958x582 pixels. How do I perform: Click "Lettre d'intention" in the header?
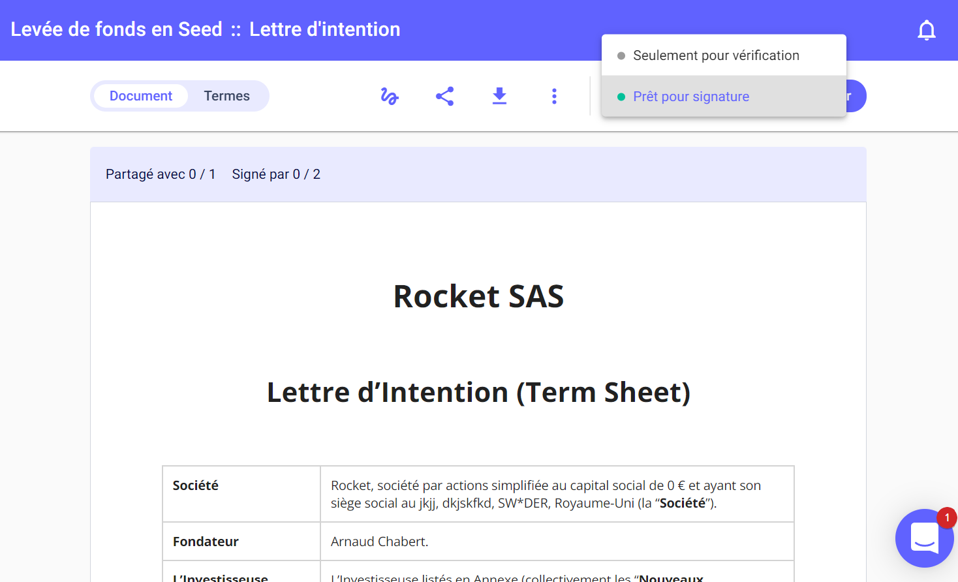point(324,29)
